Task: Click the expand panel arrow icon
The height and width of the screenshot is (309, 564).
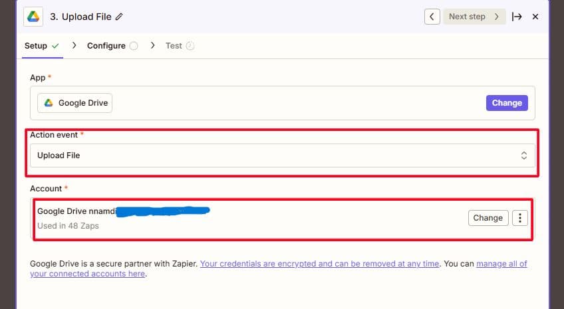Action: coord(517,17)
